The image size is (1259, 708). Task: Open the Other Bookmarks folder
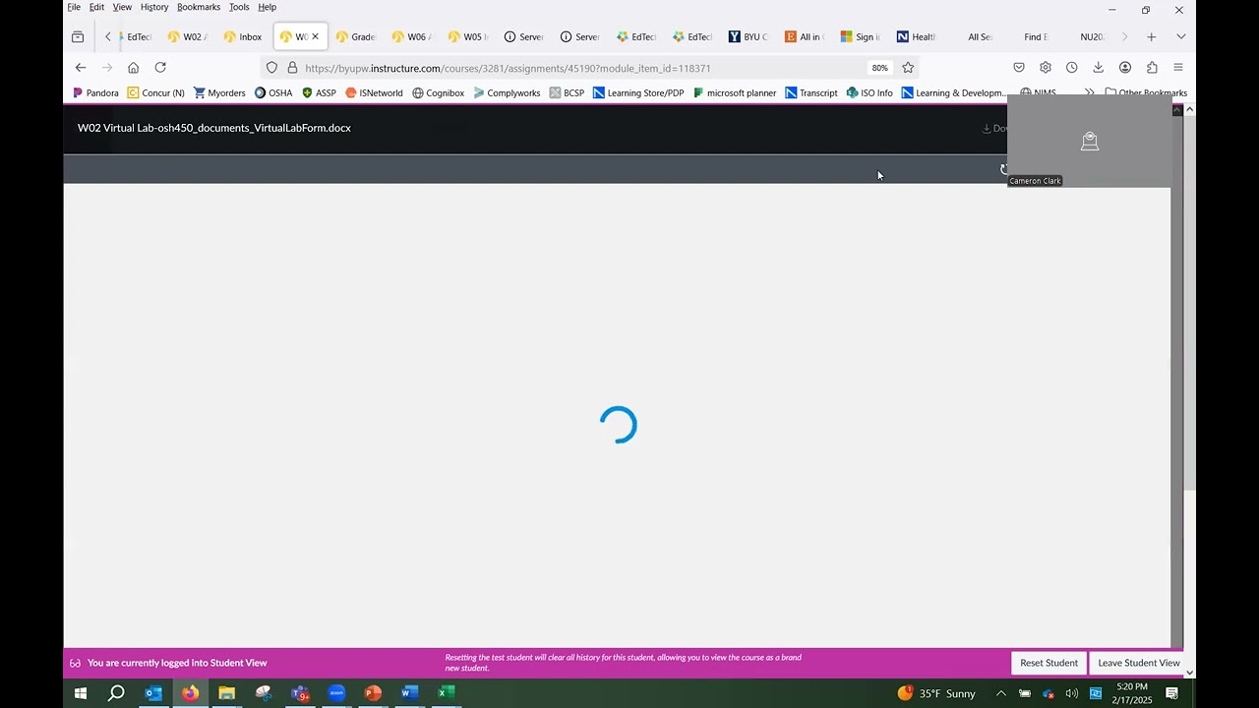pos(1146,93)
